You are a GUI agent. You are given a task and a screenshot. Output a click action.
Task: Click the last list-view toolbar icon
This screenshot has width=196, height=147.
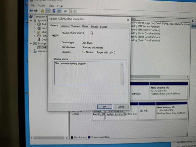pyautogui.click(x=75, y=12)
